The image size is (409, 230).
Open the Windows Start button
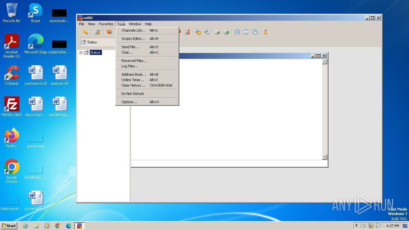point(9,226)
